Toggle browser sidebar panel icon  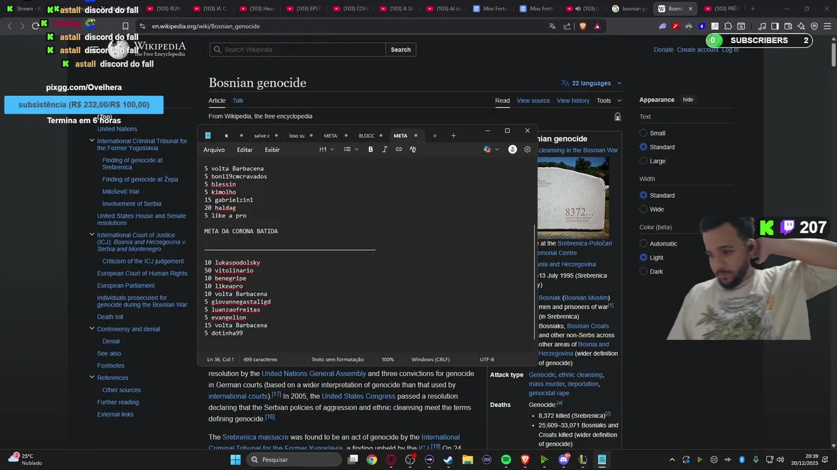pyautogui.click(x=775, y=26)
